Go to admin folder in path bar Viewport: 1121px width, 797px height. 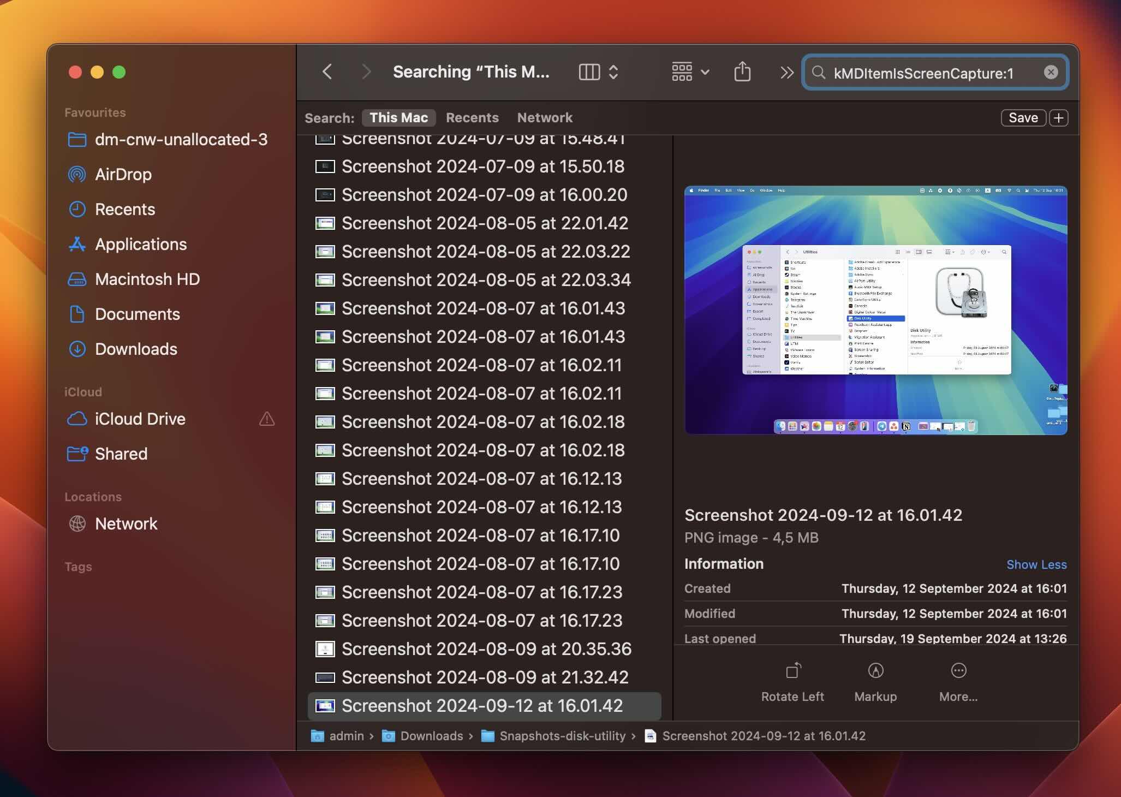click(x=337, y=736)
